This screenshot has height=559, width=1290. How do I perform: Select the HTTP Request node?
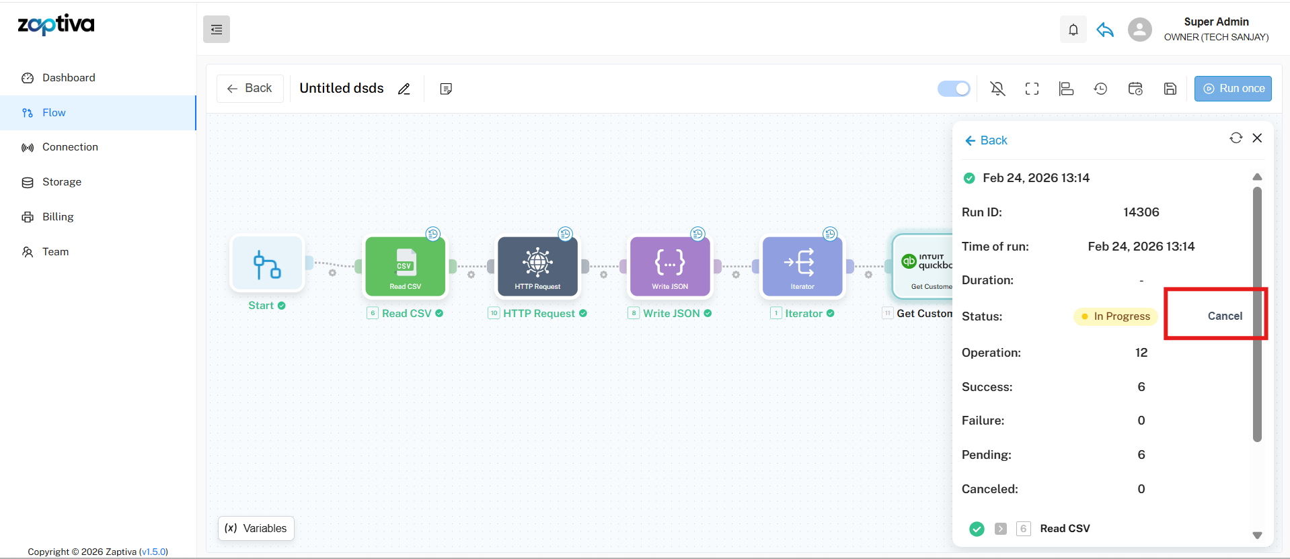pos(537,266)
